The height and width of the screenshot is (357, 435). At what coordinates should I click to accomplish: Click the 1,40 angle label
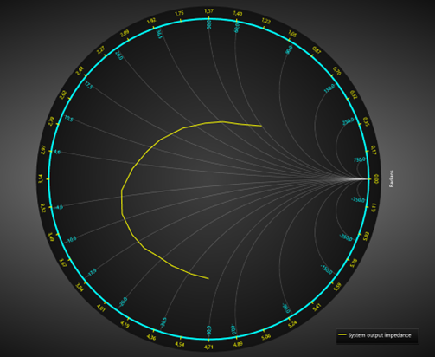(x=238, y=13)
